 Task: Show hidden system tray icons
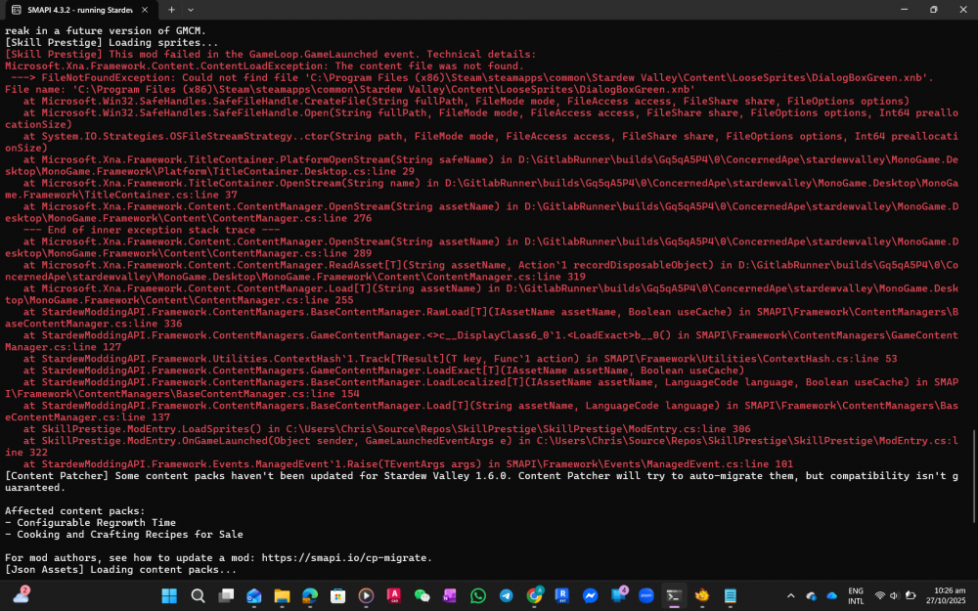coord(790,595)
